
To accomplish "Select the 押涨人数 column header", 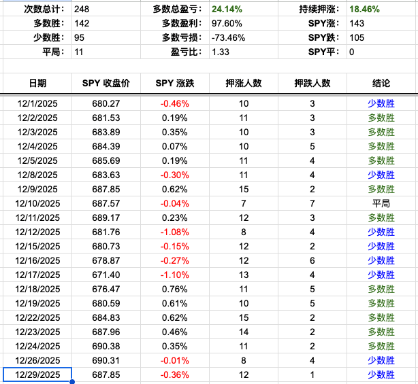I will (244, 83).
